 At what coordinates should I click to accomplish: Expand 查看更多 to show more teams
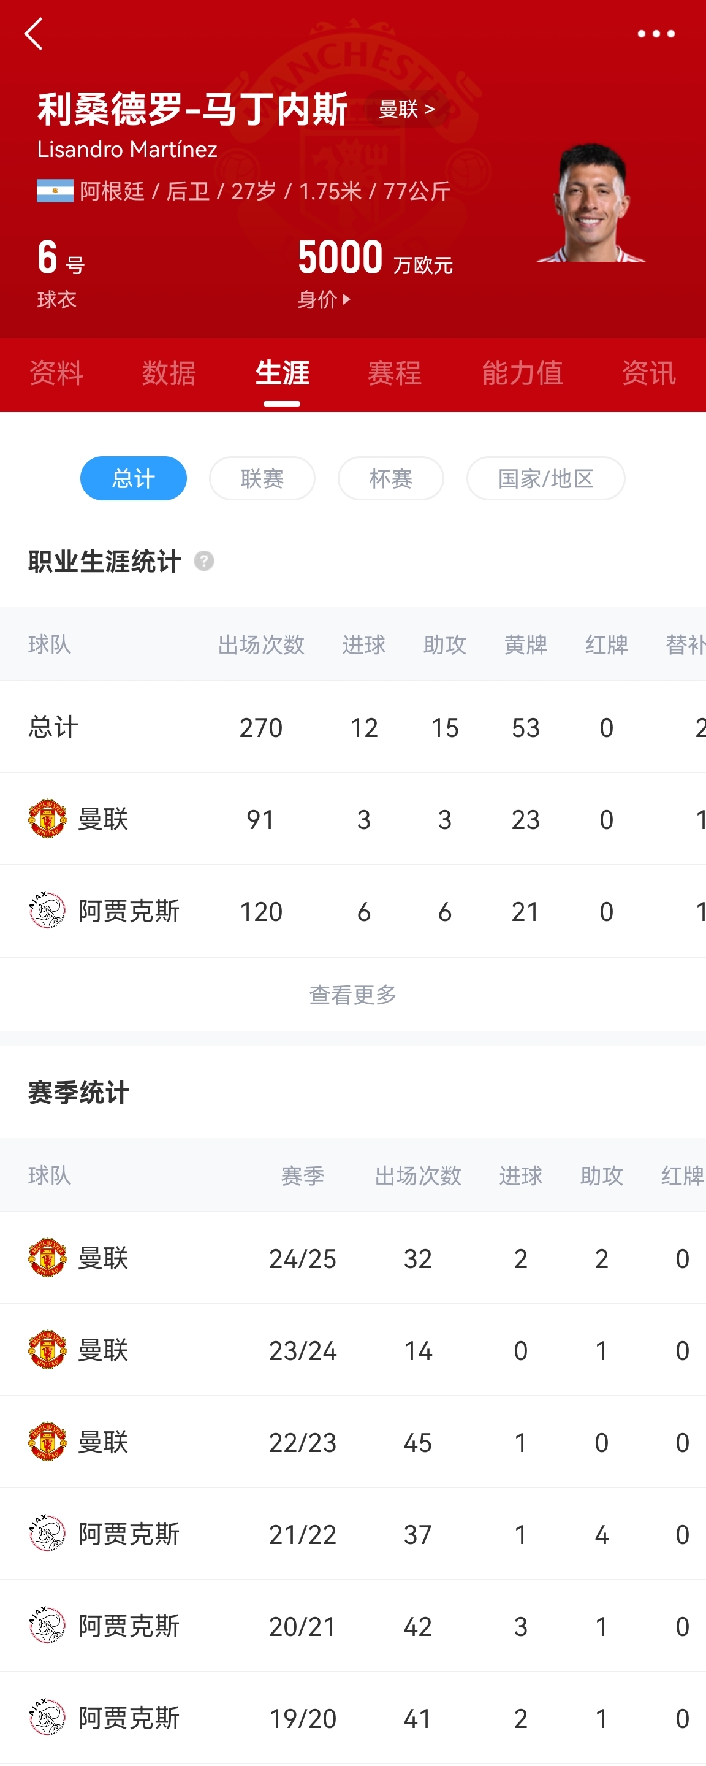352,994
